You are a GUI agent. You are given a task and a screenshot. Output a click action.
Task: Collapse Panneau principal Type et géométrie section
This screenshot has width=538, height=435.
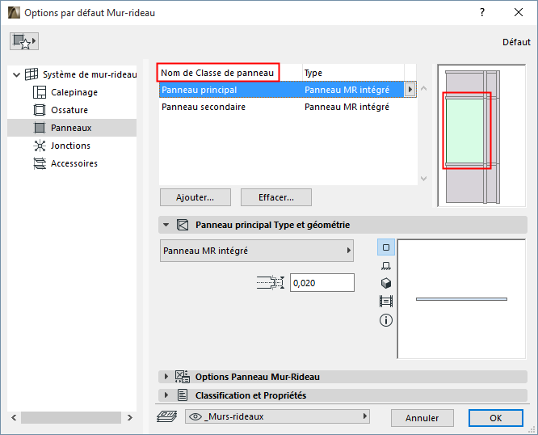166,225
